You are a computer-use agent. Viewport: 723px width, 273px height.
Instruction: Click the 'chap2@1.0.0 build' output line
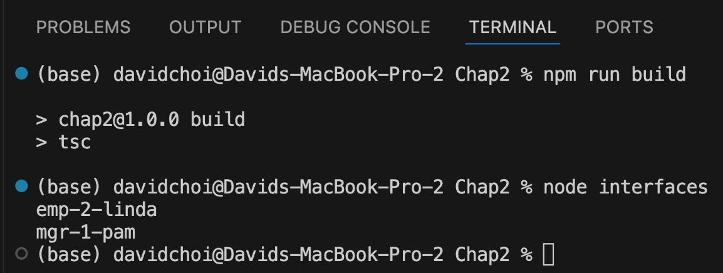pyautogui.click(x=140, y=120)
